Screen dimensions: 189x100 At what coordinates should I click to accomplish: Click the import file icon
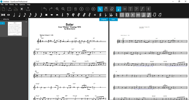point(10,9)
